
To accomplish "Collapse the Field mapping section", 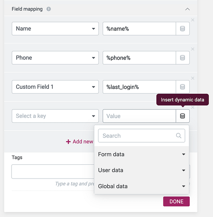I will (187, 9).
